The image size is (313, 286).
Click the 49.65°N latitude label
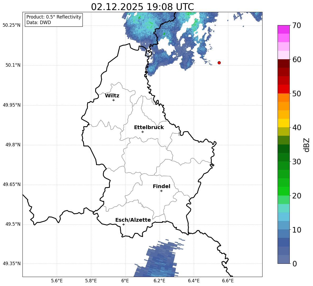coord(12,184)
